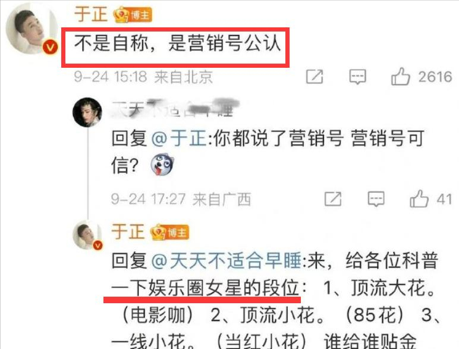Click the highlighted comment 不是自称，是营销号公认
Viewport: 459px width, 349px height.
point(177,43)
